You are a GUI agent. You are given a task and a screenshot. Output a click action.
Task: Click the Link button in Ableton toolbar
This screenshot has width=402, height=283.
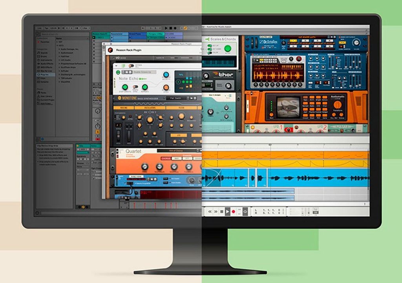[x=40, y=28]
